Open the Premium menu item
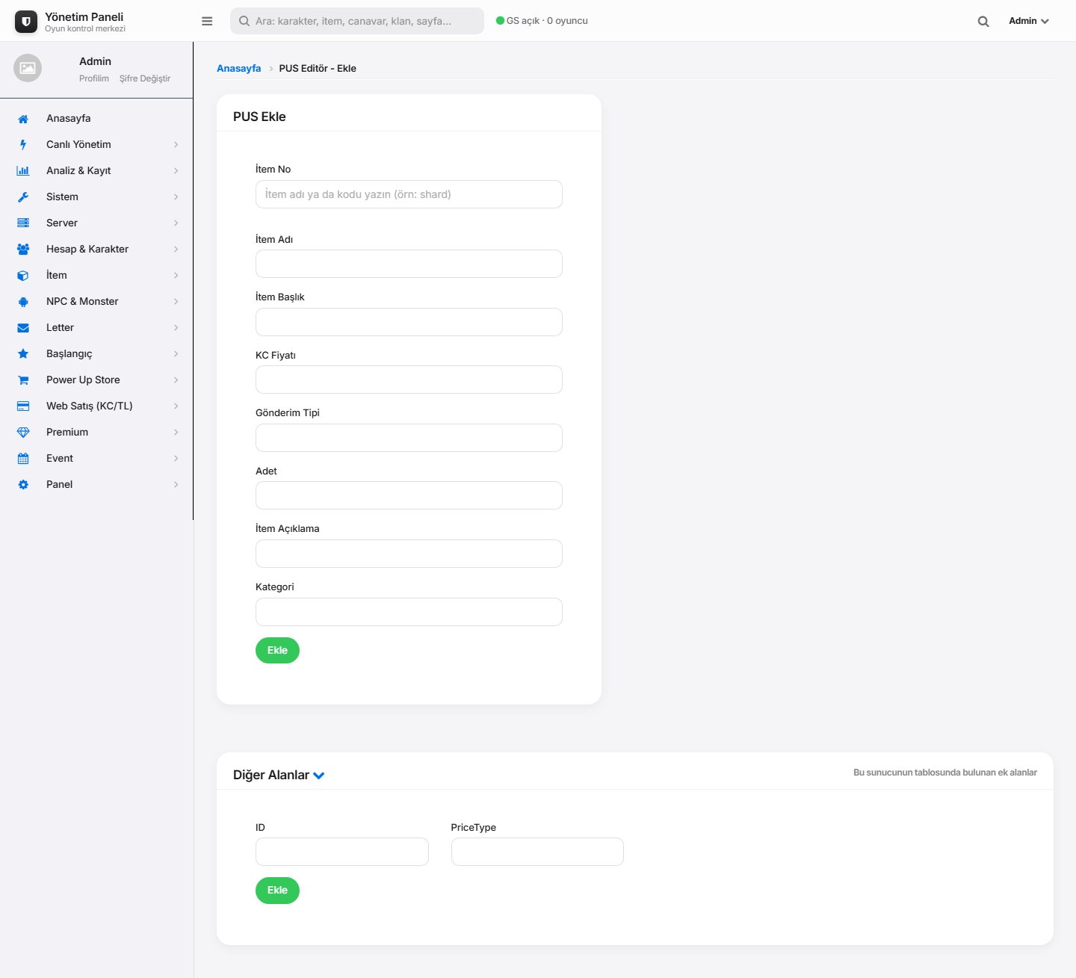The image size is (1076, 978). (x=96, y=432)
